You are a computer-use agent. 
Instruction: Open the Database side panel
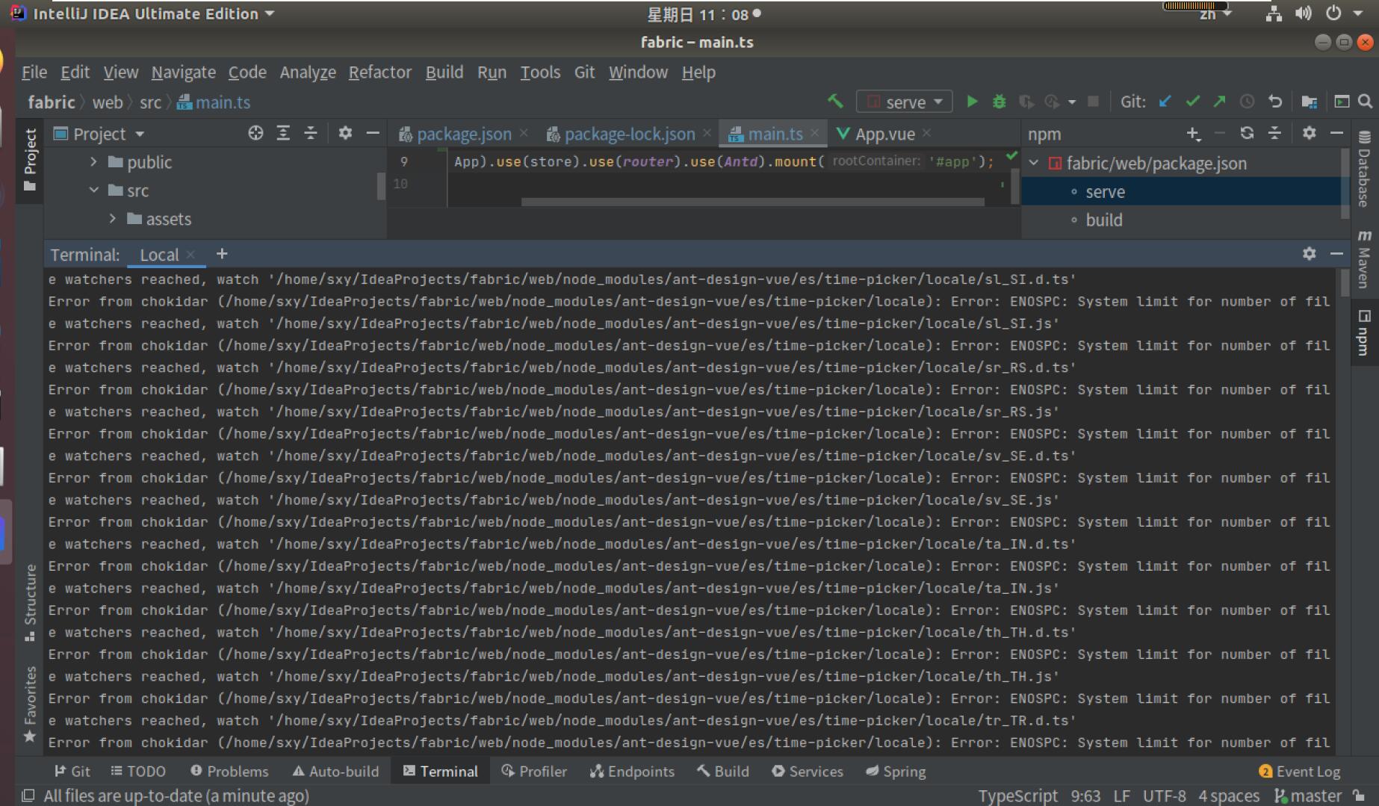pos(1364,169)
